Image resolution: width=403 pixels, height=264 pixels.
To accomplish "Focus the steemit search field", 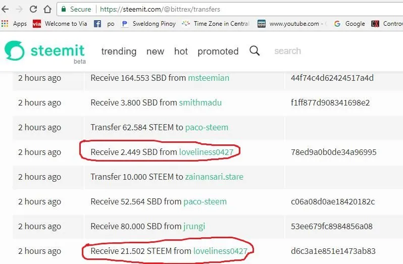I will (x=287, y=51).
